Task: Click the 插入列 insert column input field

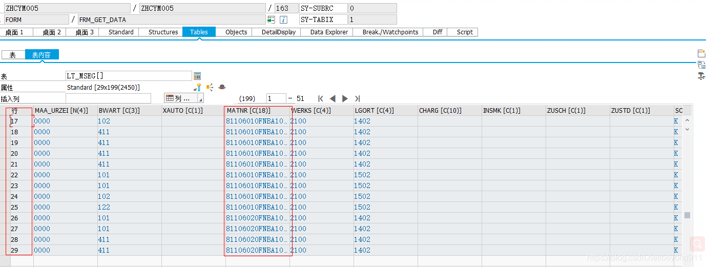Action: (x=108, y=98)
